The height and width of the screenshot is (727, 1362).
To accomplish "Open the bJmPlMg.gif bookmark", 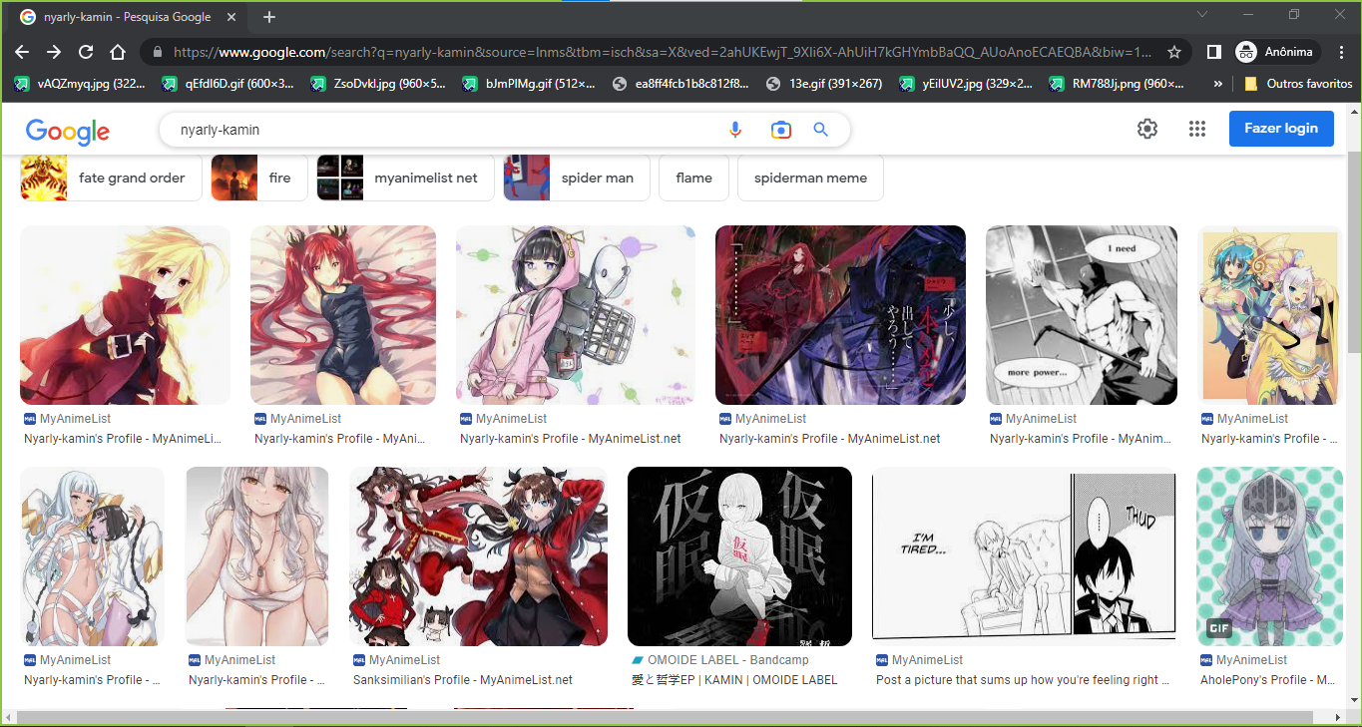I will click(529, 84).
